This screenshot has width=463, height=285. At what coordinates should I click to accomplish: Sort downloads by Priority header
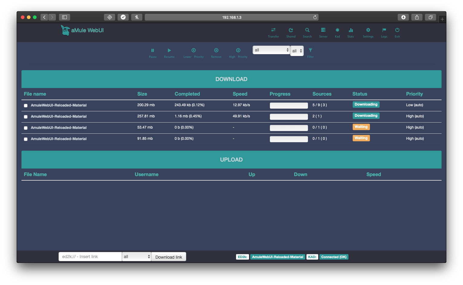coord(414,94)
